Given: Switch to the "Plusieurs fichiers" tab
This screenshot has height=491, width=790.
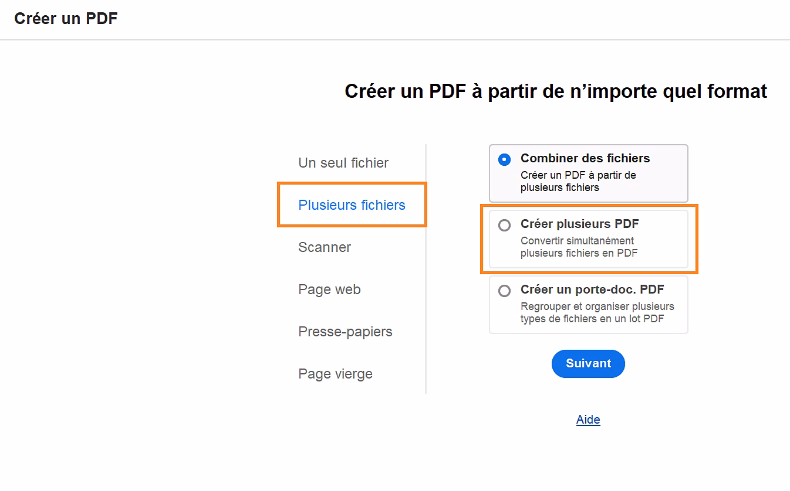Looking at the screenshot, I should point(352,205).
